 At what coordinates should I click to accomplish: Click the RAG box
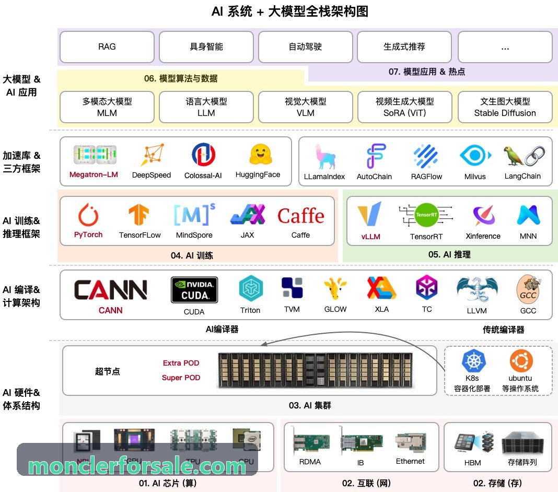point(107,46)
